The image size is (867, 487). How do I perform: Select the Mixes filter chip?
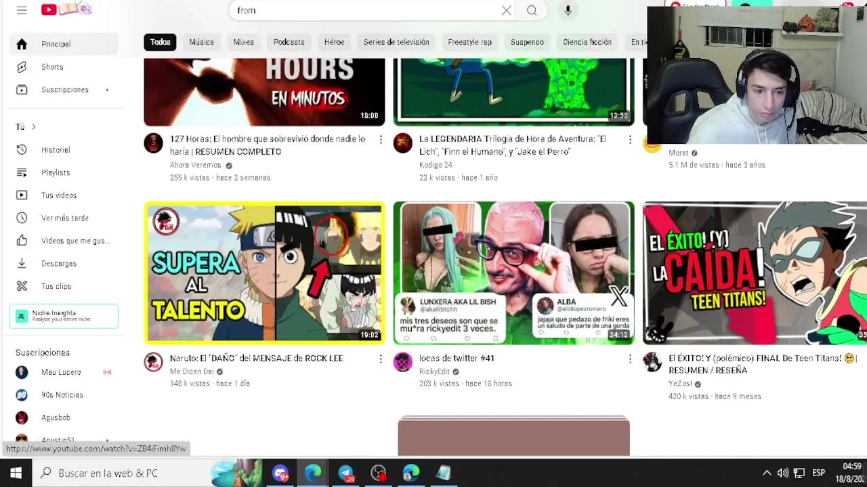coord(243,42)
